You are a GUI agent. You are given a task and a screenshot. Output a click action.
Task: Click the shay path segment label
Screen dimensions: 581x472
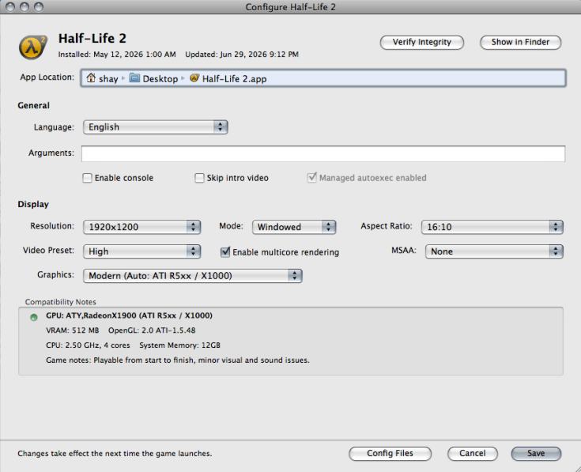pyautogui.click(x=108, y=79)
